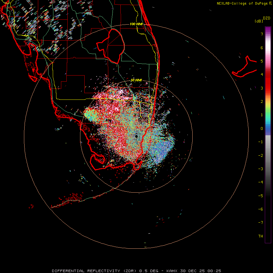Click the 7 value on the color scale

click(x=262, y=34)
